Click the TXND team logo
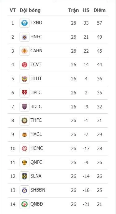Viewport: 116px width, 214px height. pyautogui.click(x=25, y=23)
